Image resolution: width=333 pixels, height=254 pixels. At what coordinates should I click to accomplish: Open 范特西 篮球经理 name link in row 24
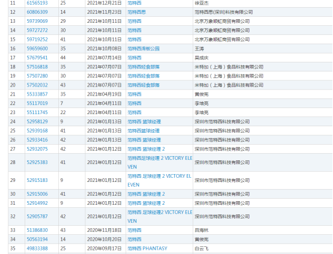(144, 121)
